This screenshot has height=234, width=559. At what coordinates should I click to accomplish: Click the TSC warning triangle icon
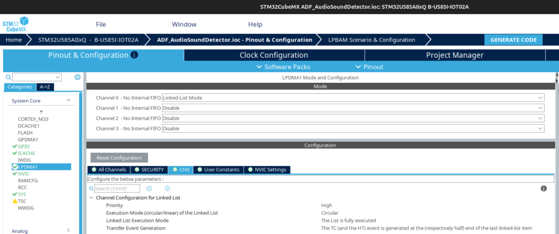pos(15,201)
